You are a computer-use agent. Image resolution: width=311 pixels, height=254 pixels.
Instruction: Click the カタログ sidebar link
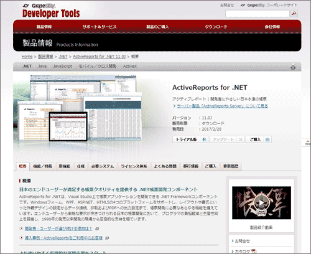click(242, 252)
